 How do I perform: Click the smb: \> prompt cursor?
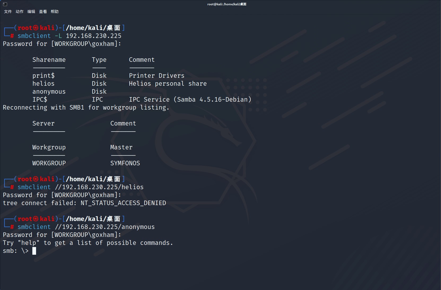(34, 251)
